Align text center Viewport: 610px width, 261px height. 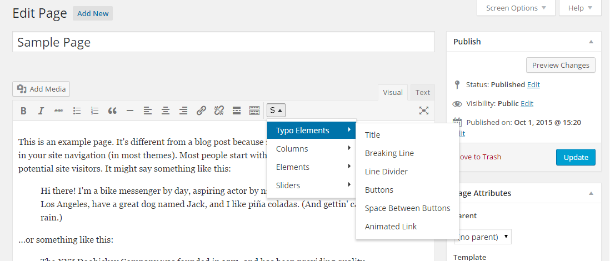166,111
